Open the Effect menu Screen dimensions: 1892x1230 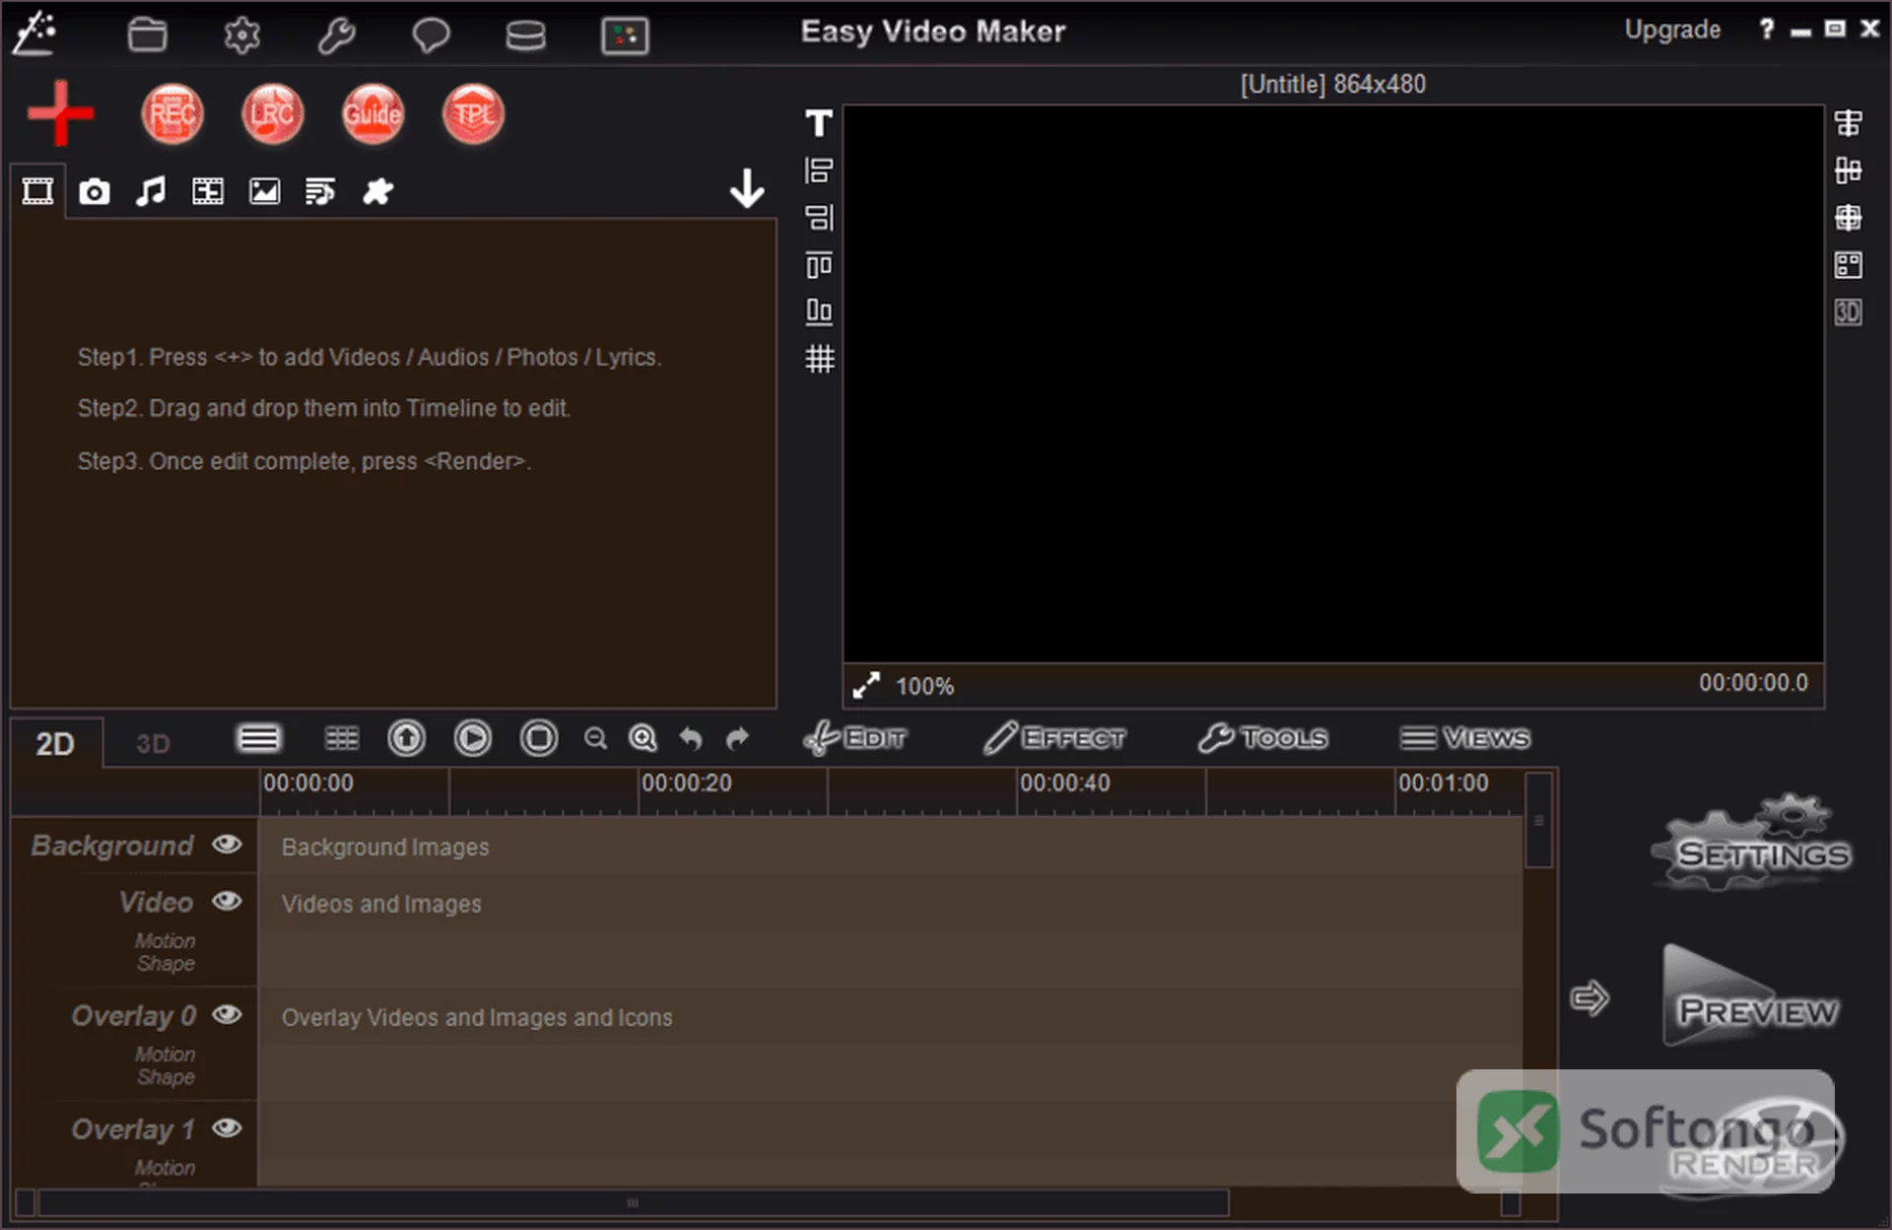click(x=1054, y=737)
